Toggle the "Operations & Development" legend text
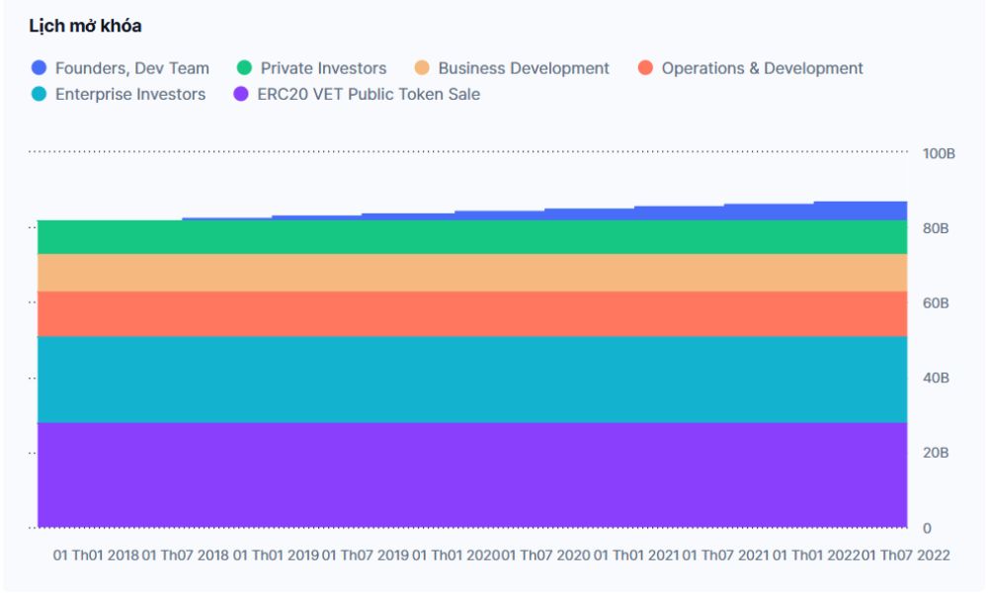 [762, 68]
